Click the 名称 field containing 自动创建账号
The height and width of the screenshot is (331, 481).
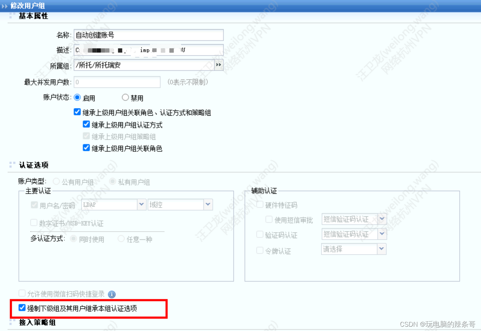click(149, 35)
